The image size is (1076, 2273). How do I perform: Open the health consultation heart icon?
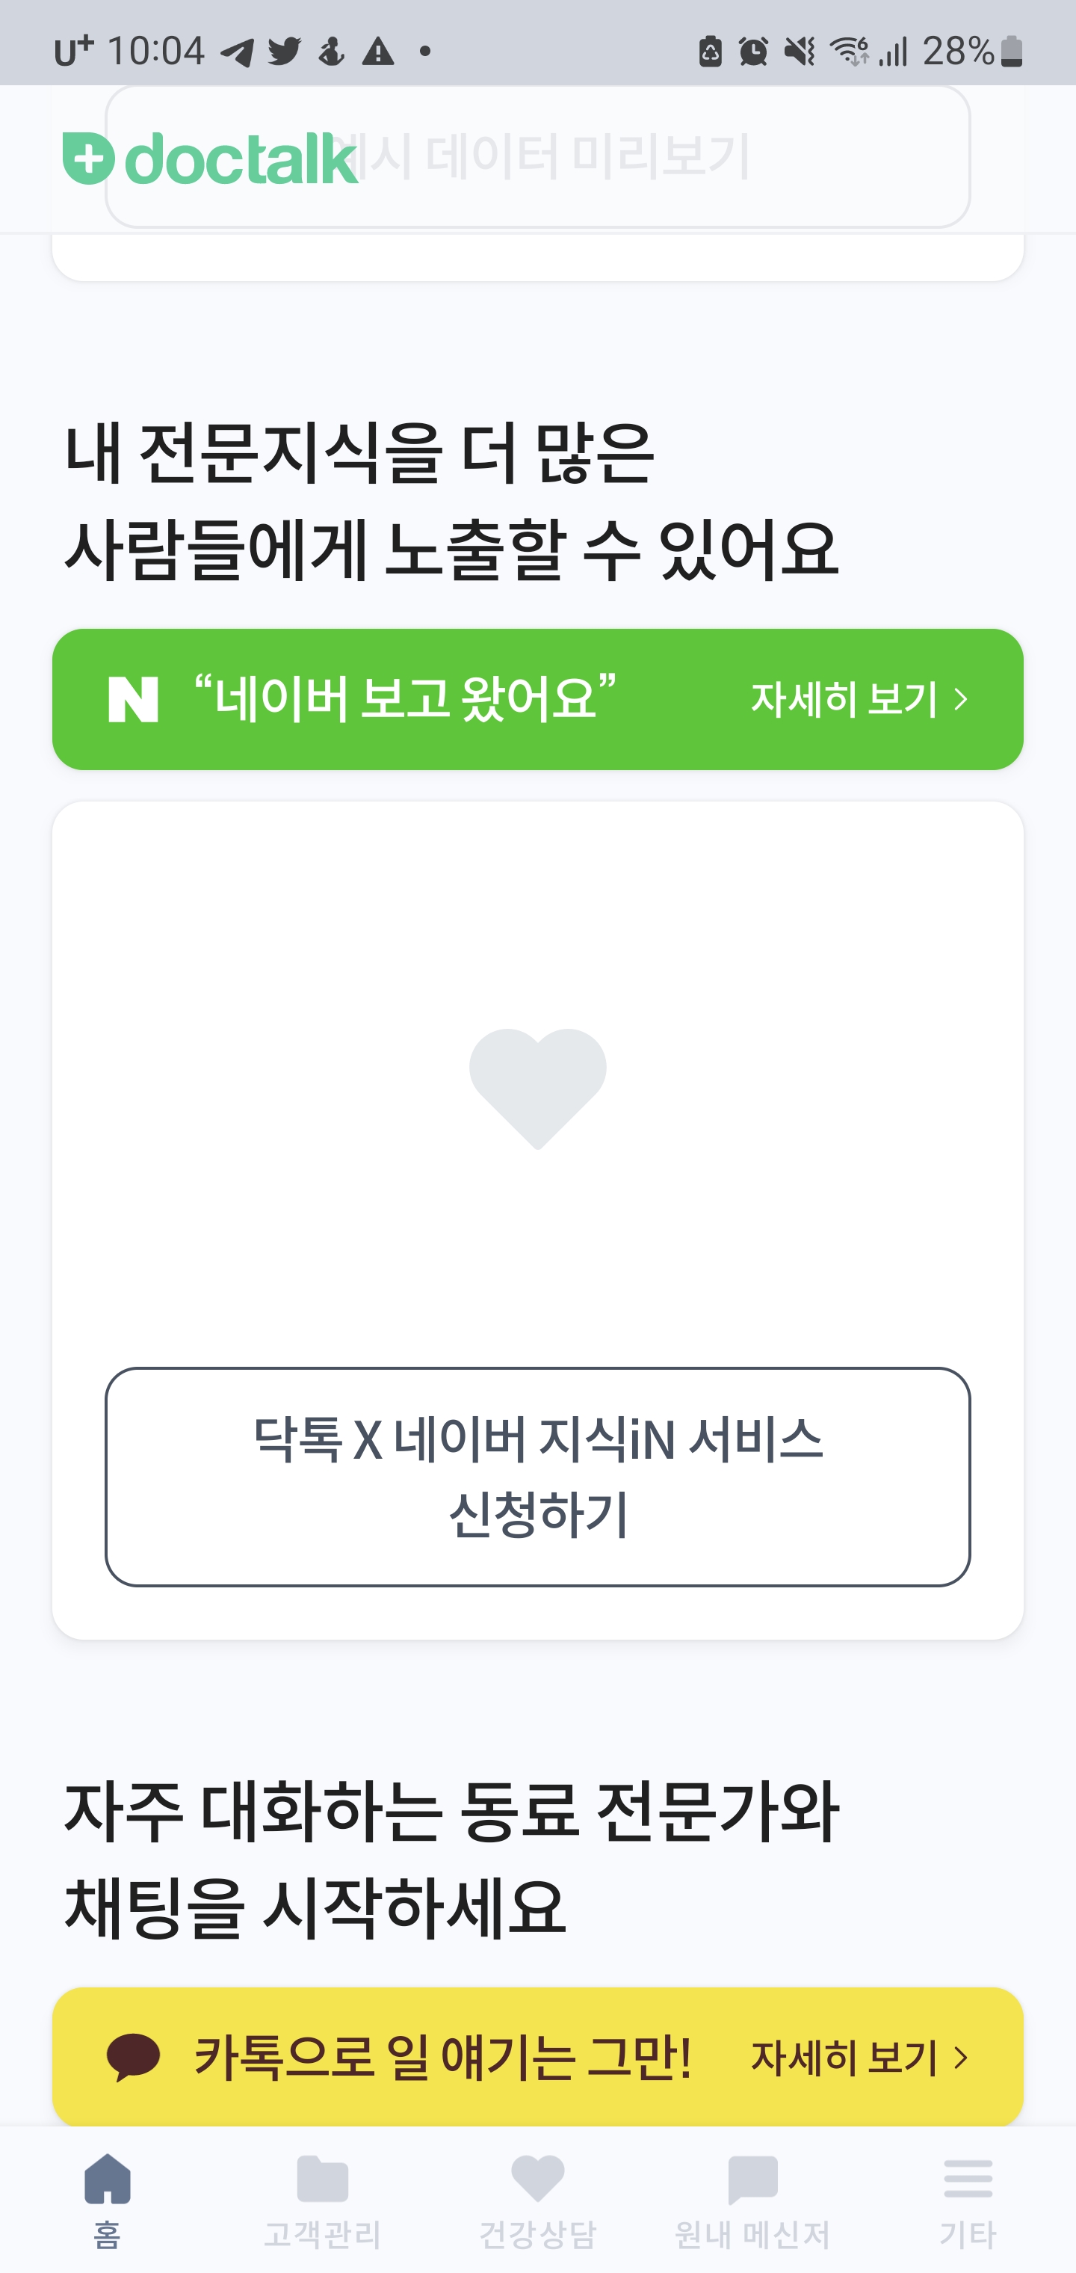click(x=538, y=2178)
